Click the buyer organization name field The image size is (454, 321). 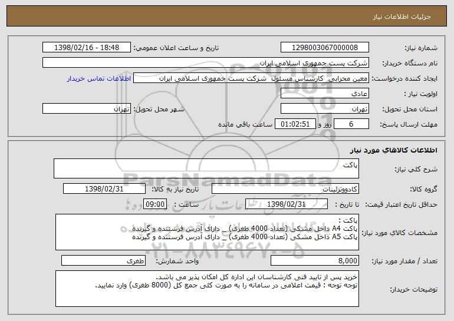(x=206, y=63)
